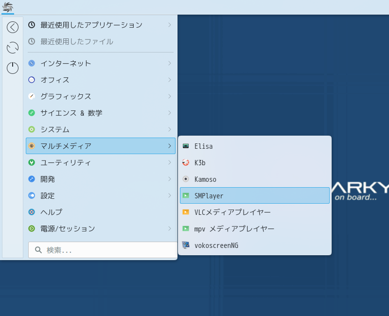Click the K3b disc burner icon

(x=186, y=162)
